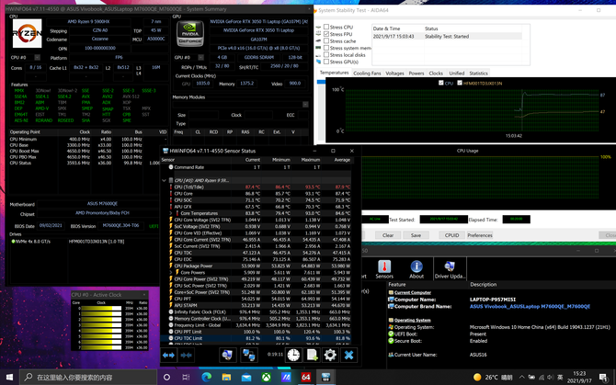Open Windows Start menu

pyautogui.click(x=9, y=377)
